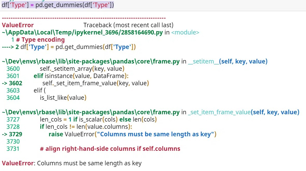
Task: Select the elif isinstance DataFrame line
Action: [x=78, y=76]
